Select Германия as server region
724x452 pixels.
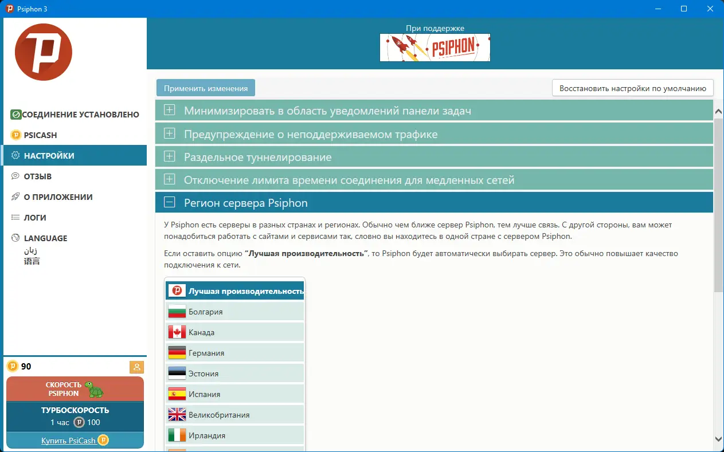click(x=235, y=353)
